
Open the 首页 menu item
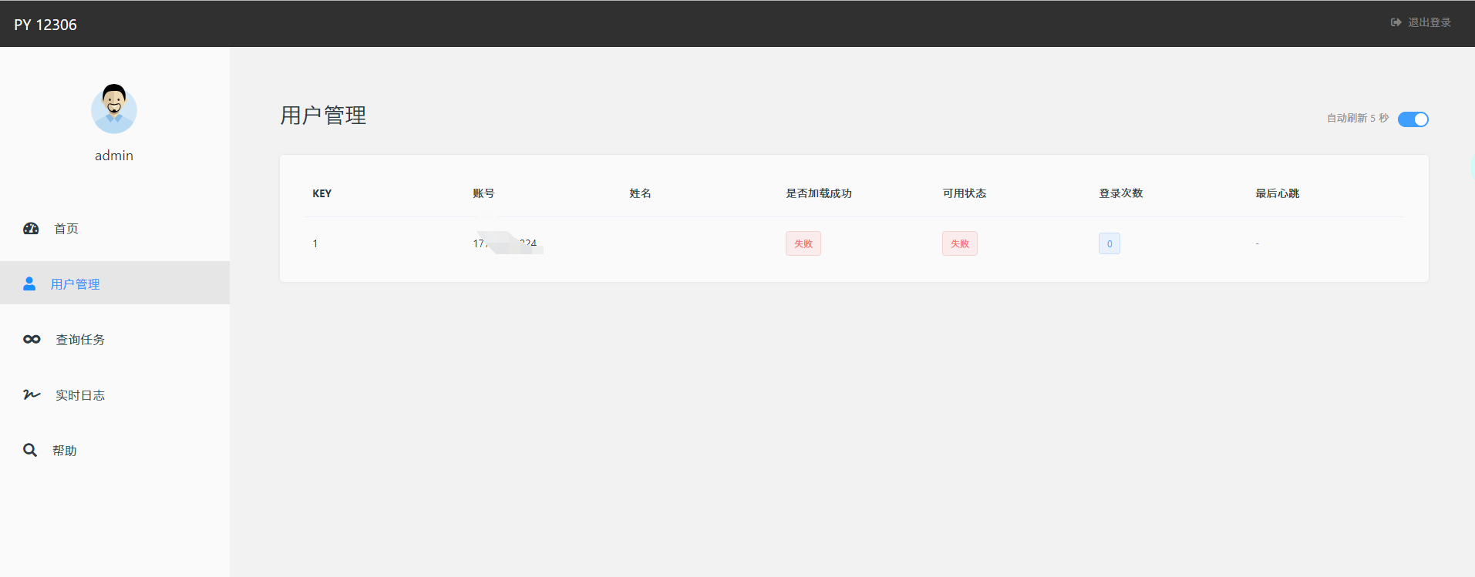tap(115, 229)
